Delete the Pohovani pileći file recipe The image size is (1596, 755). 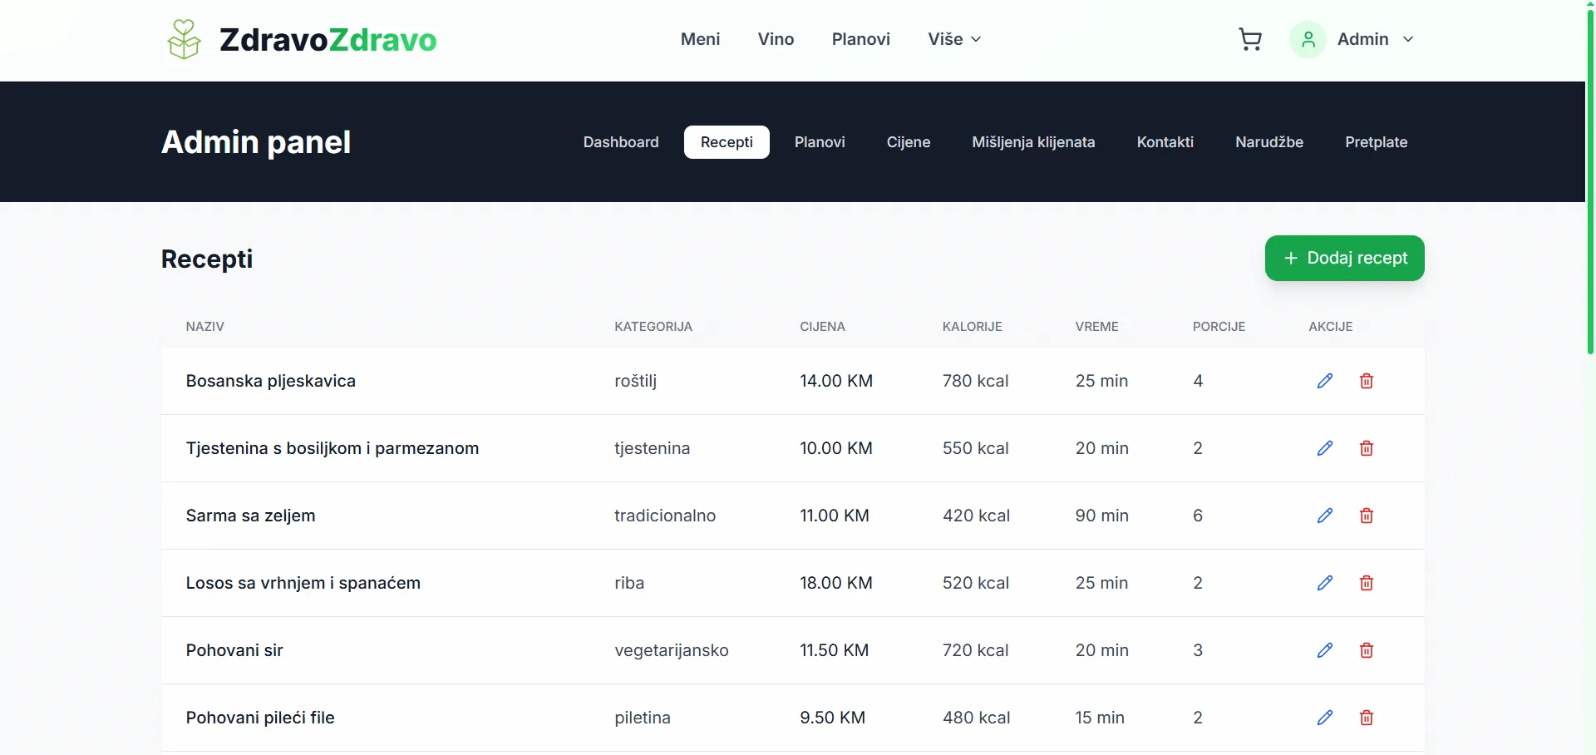(x=1367, y=718)
